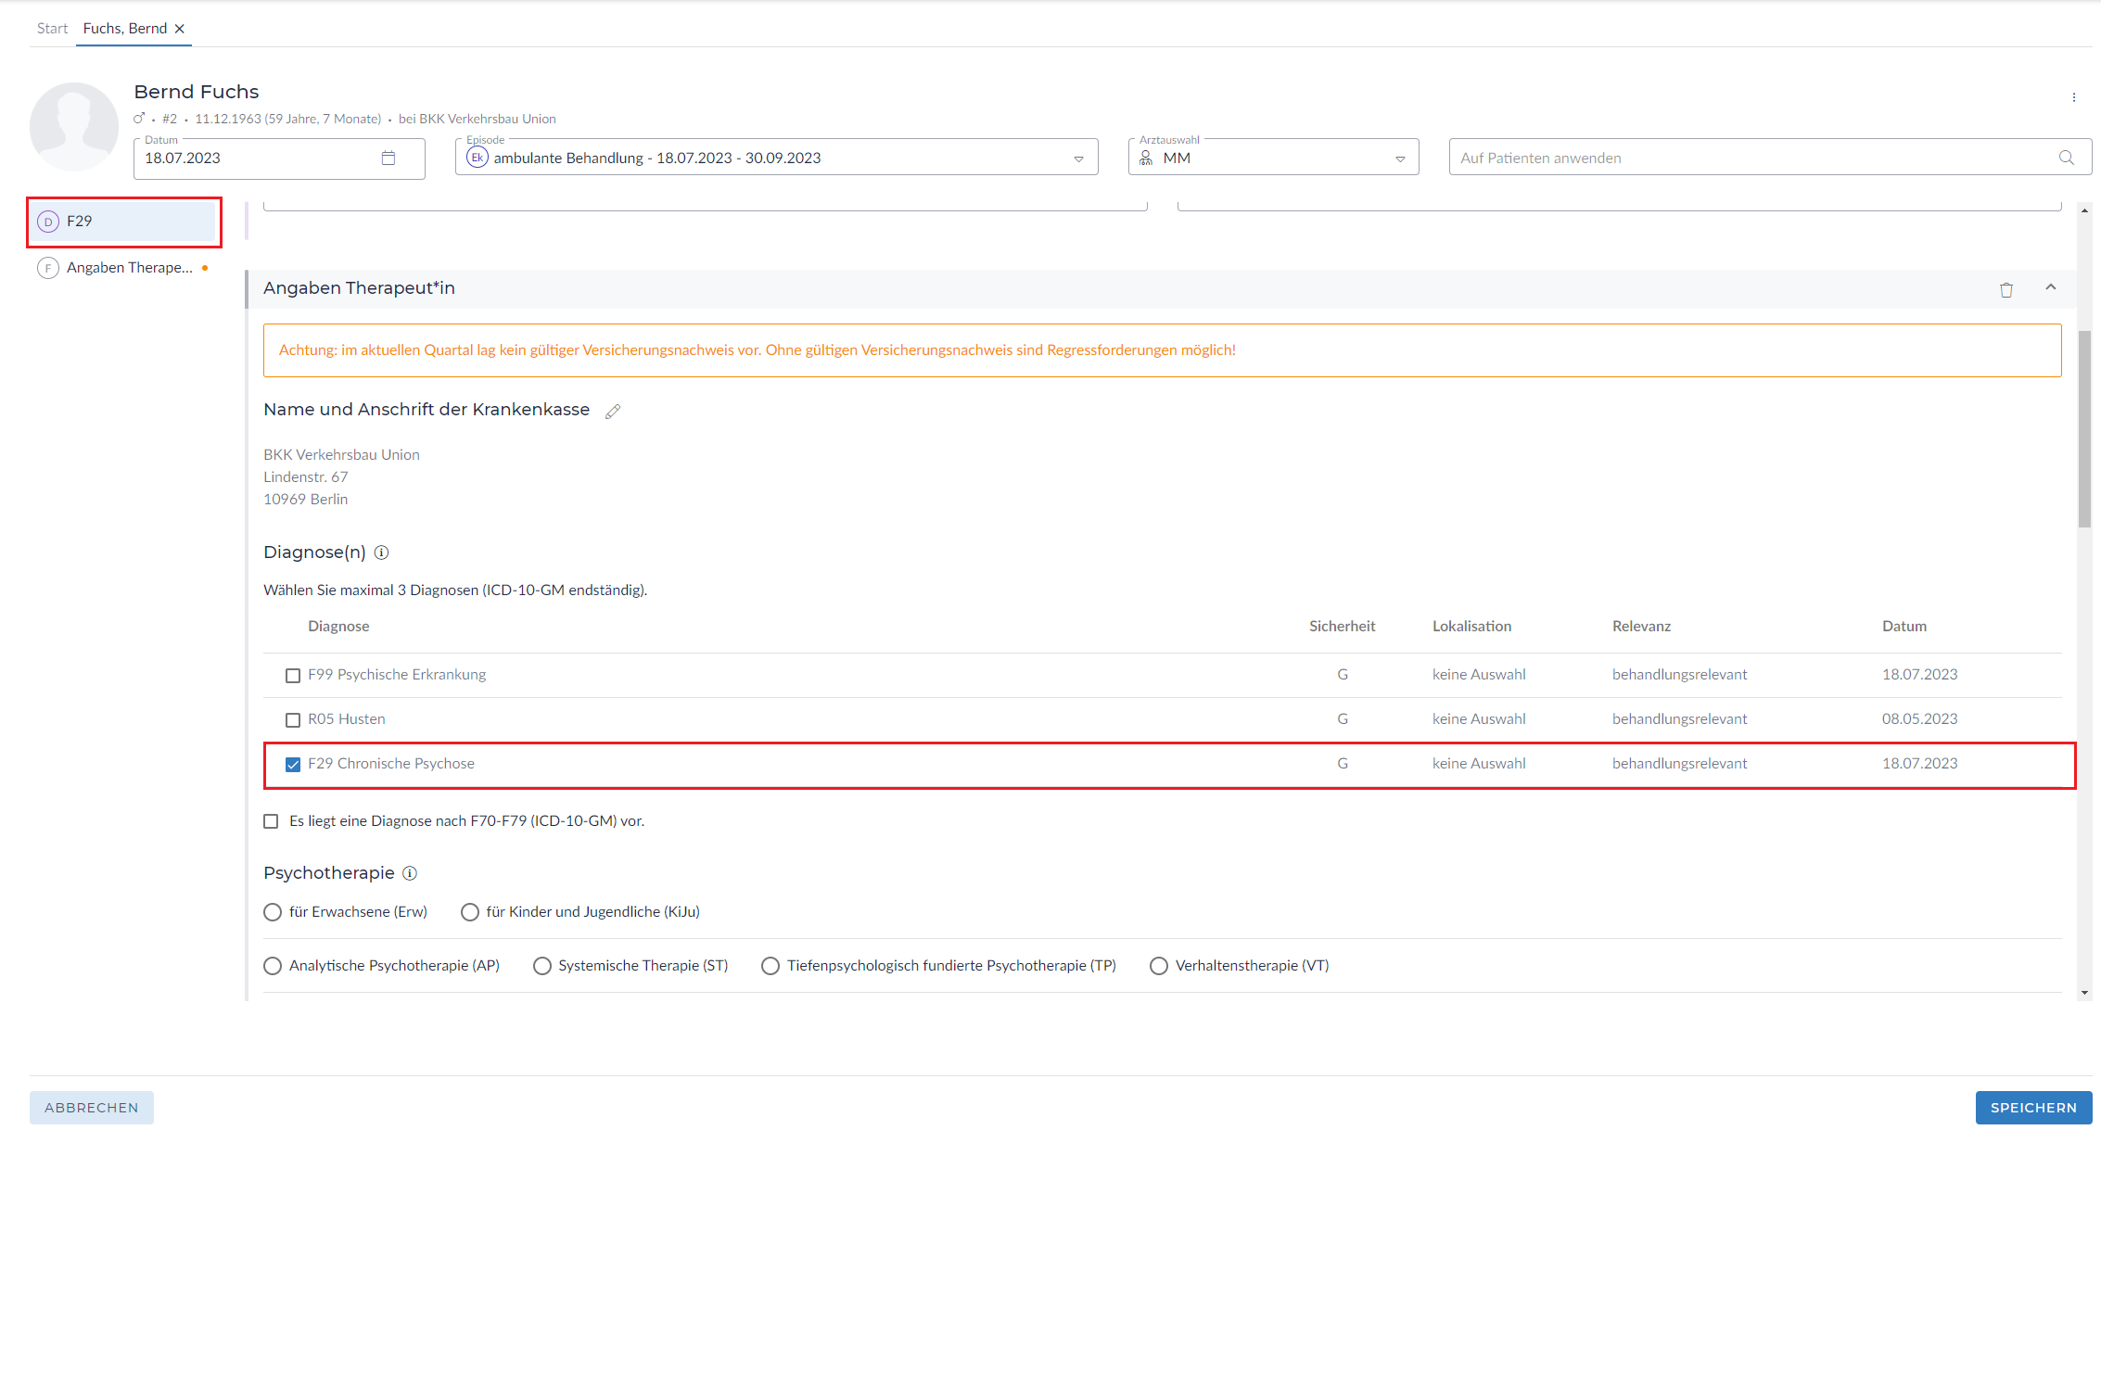Switch to the Start tab

52,29
